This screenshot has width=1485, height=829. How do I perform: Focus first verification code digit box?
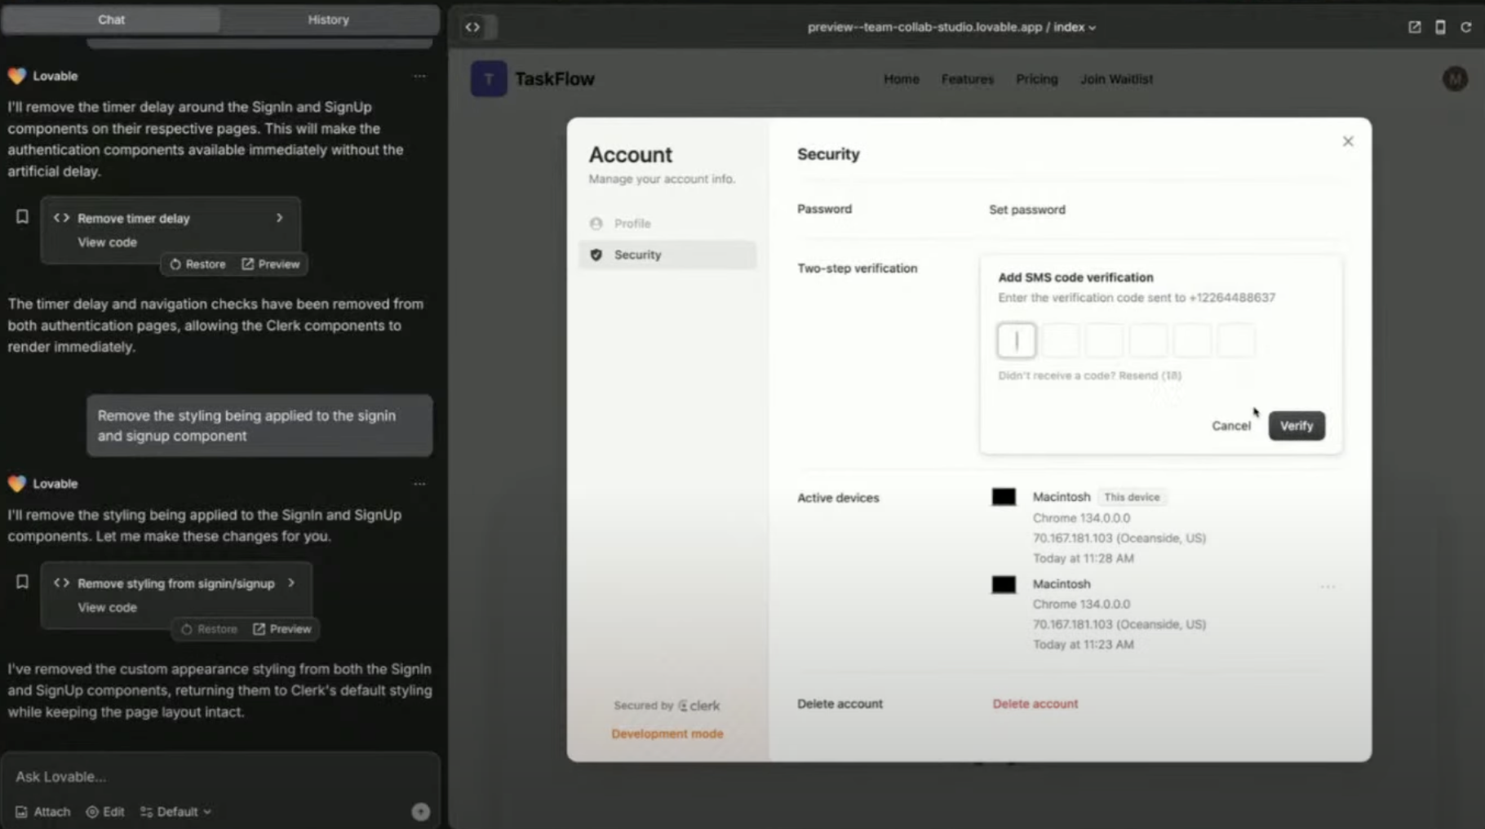point(1017,340)
